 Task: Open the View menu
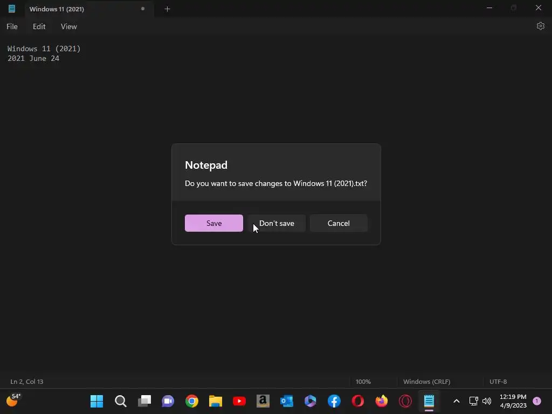pos(68,26)
